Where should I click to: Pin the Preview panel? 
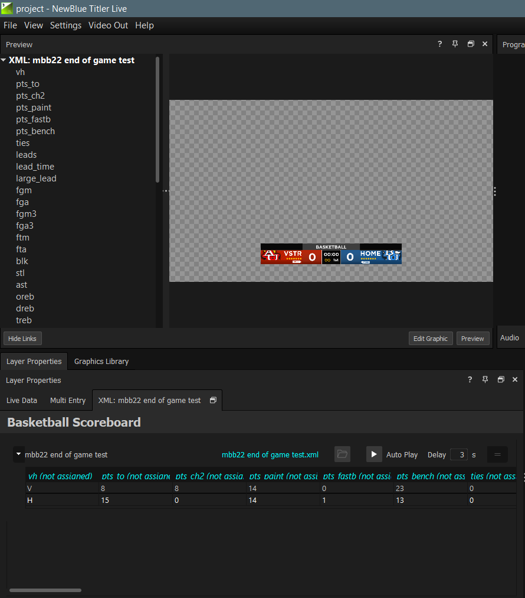pos(455,44)
